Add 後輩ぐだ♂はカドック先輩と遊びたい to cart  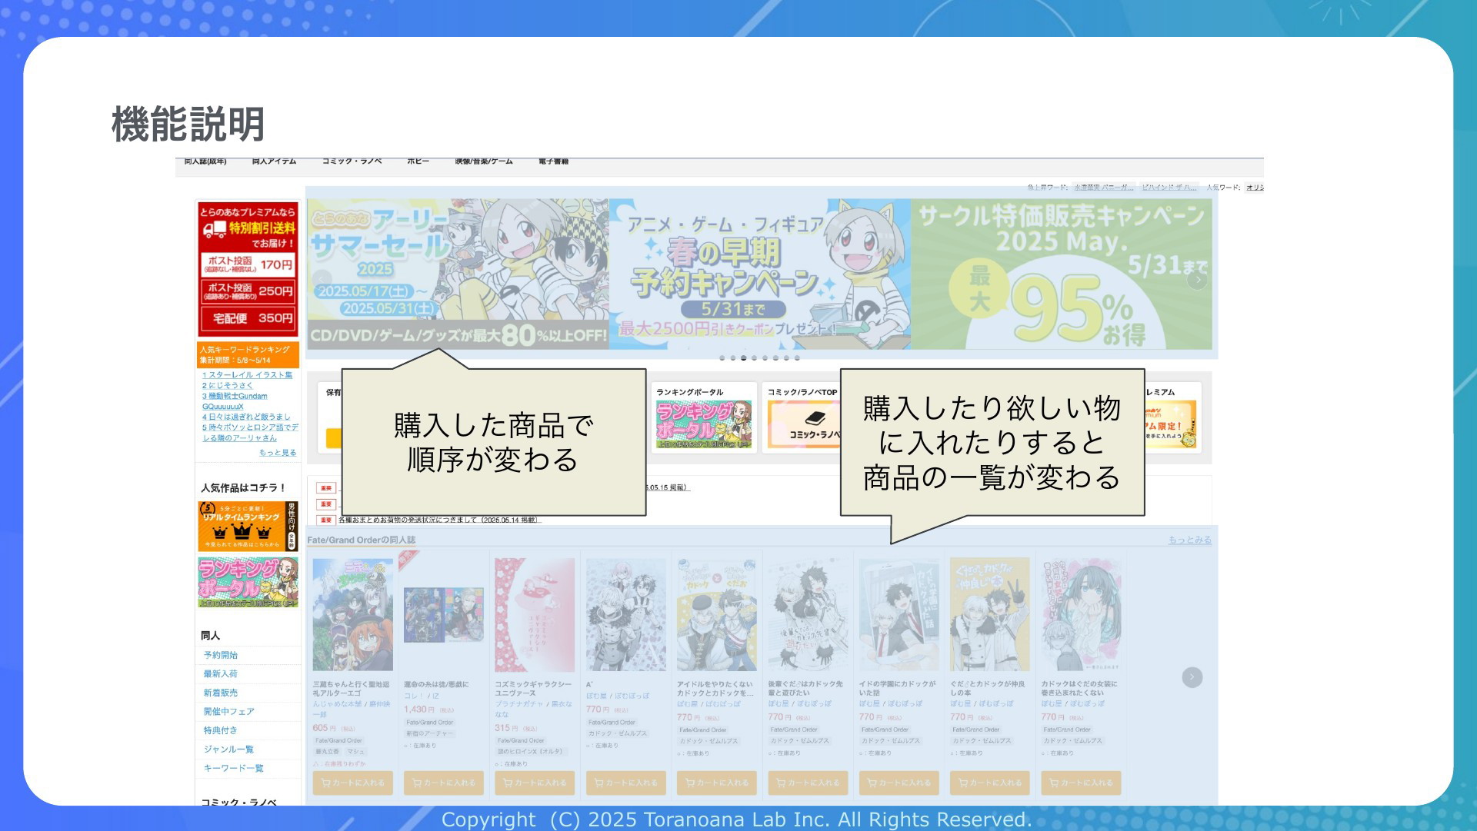(808, 783)
